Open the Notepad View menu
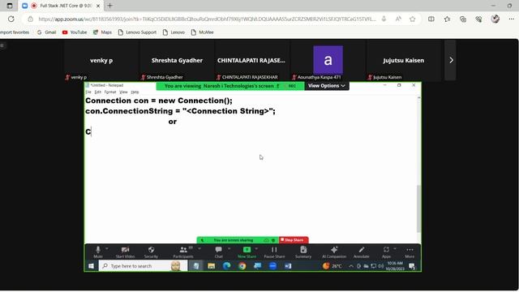 pyautogui.click(x=123, y=92)
